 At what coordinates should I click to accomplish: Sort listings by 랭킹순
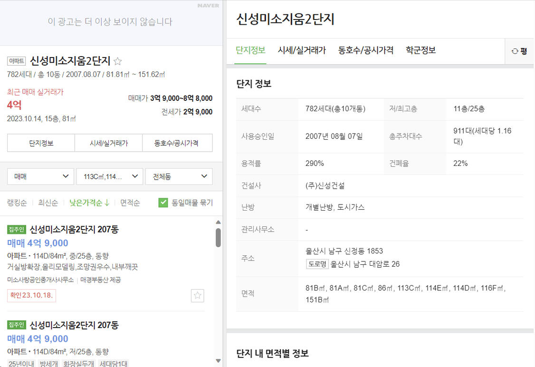(x=17, y=203)
